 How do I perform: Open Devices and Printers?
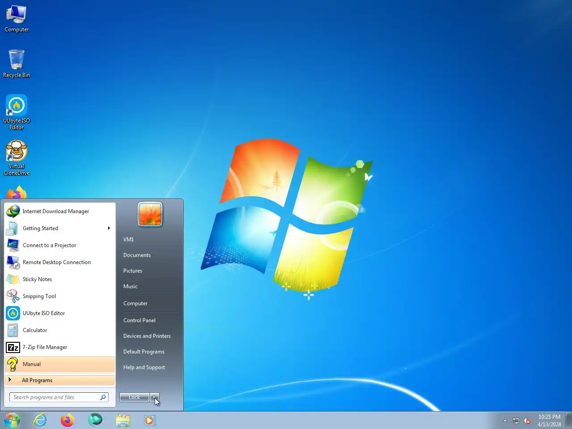[147, 336]
